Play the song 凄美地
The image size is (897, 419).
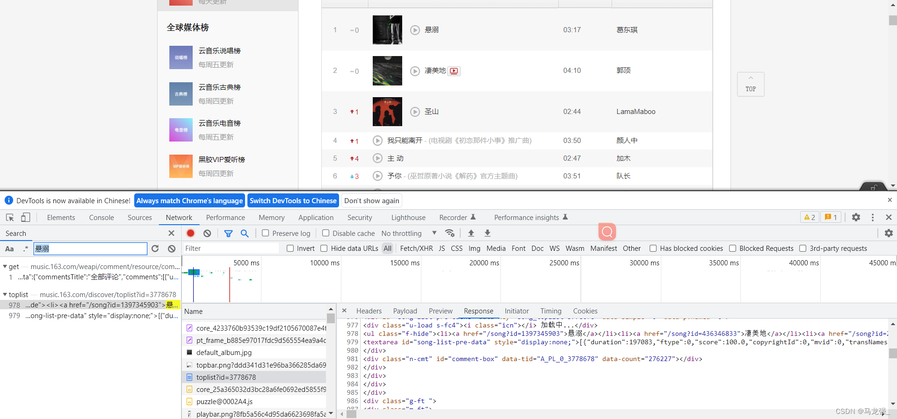tap(415, 71)
